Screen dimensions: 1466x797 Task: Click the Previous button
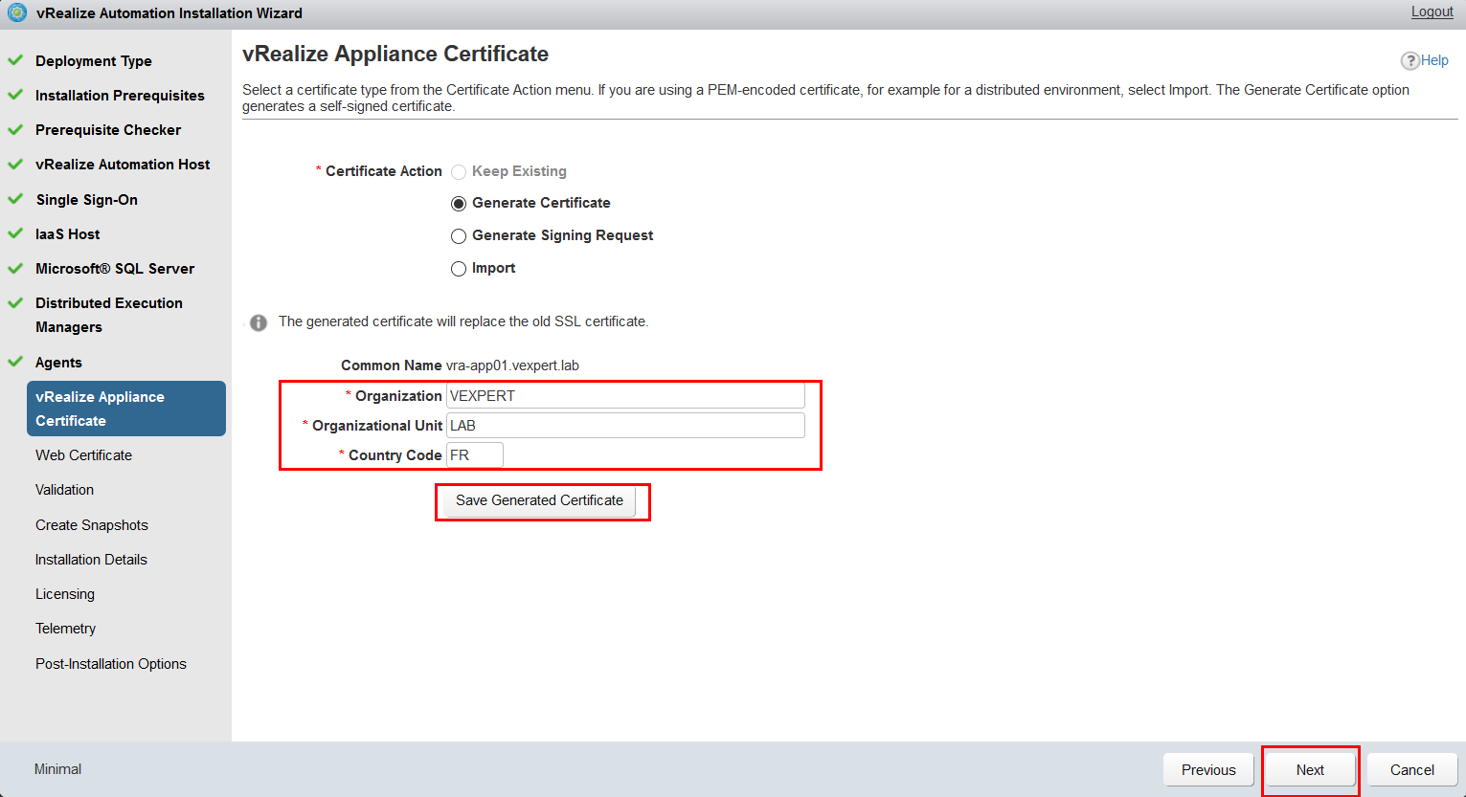1208,770
